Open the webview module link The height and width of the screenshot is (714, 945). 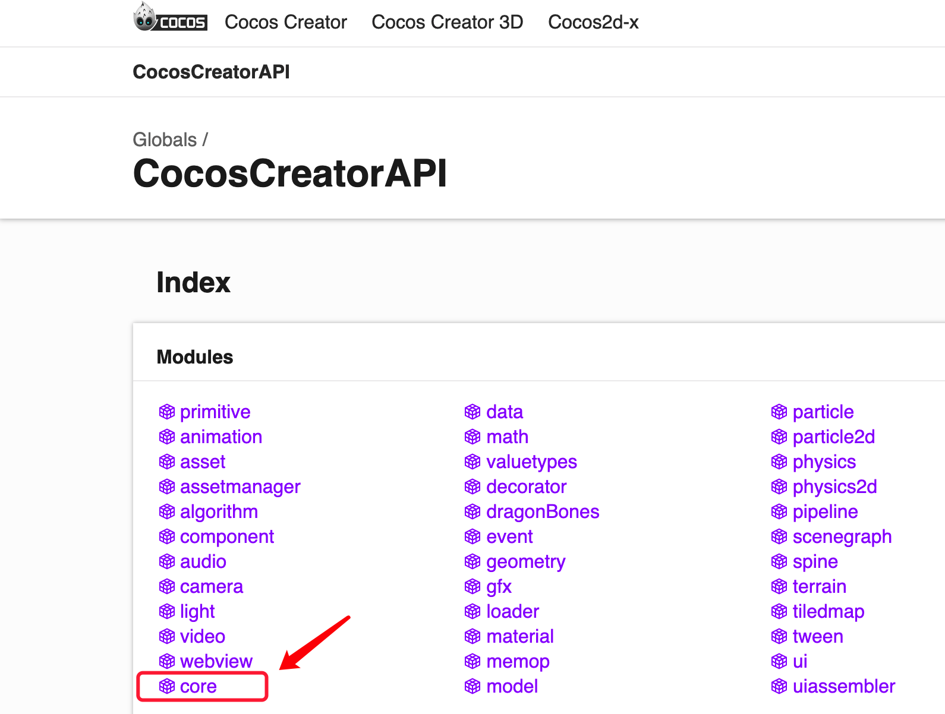[x=216, y=661]
